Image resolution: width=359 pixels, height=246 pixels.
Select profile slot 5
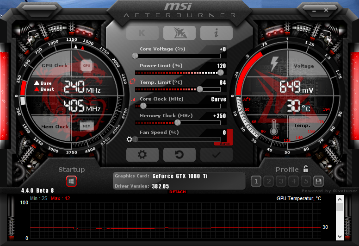[x=306, y=182]
